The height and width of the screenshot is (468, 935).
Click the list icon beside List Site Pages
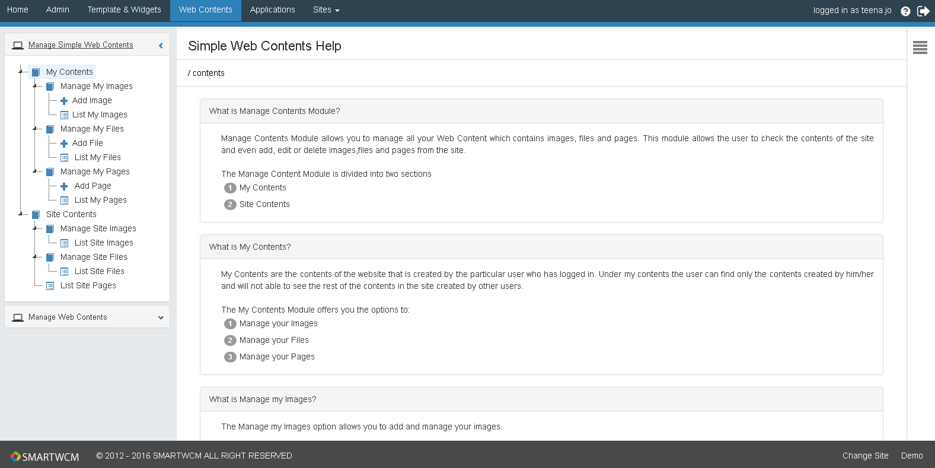point(50,286)
